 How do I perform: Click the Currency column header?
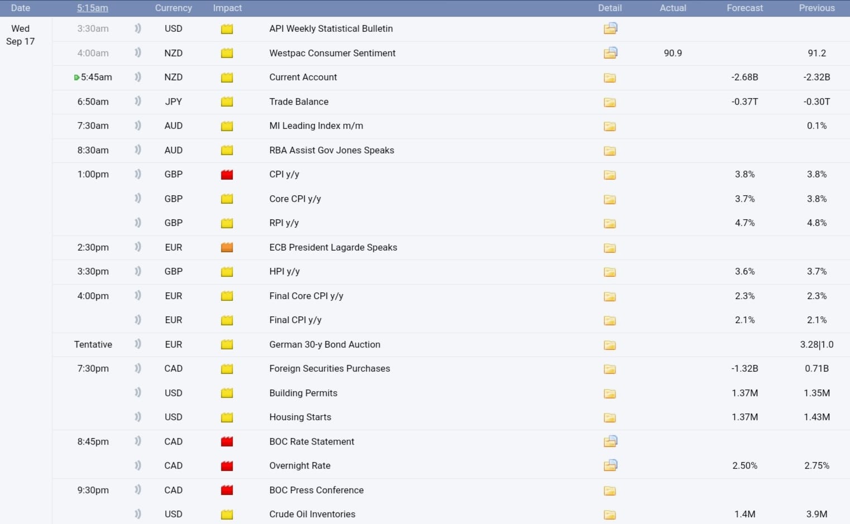pyautogui.click(x=173, y=8)
